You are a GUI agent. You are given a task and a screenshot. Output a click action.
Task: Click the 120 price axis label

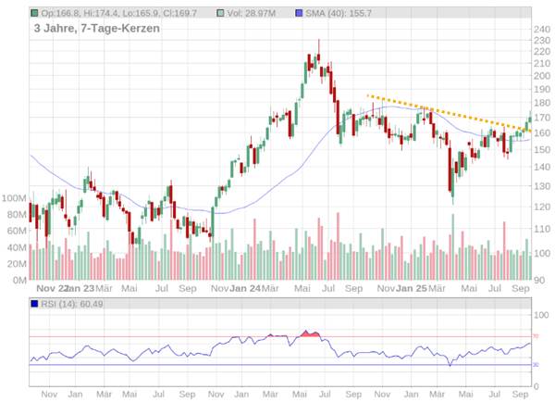[541, 207]
